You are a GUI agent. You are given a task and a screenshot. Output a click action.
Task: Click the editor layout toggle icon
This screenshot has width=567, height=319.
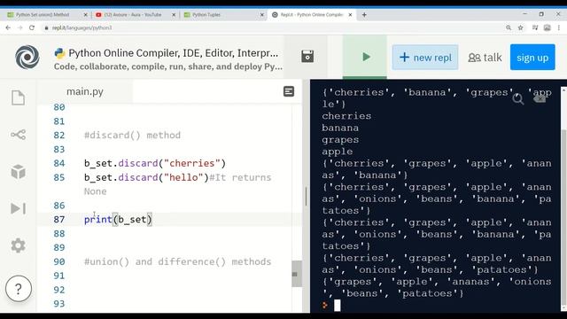[x=289, y=91]
